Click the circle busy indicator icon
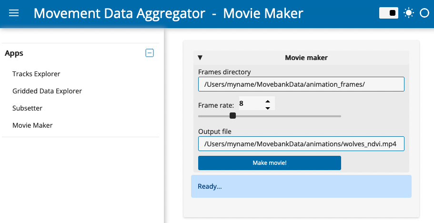Screen dimensions: 434x223 424,13
